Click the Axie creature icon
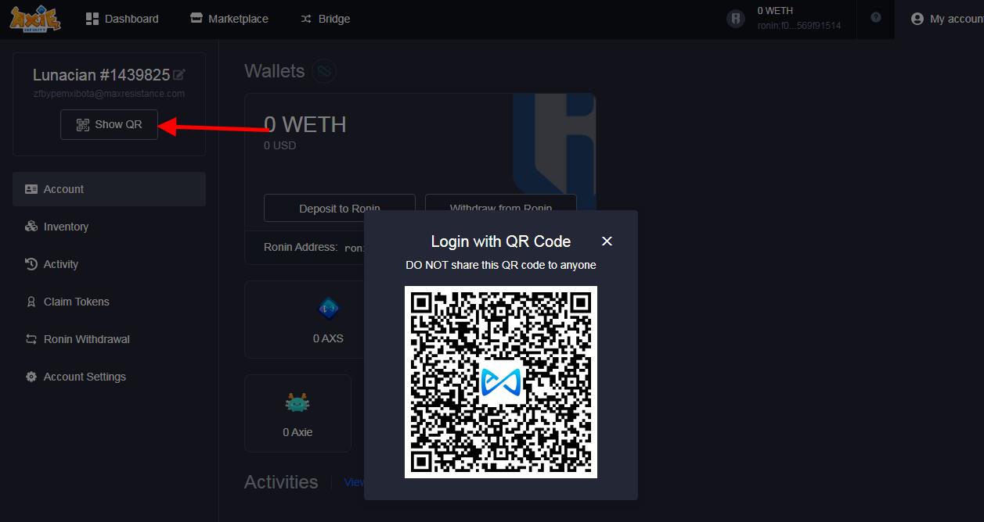This screenshot has height=522, width=984. tap(297, 403)
